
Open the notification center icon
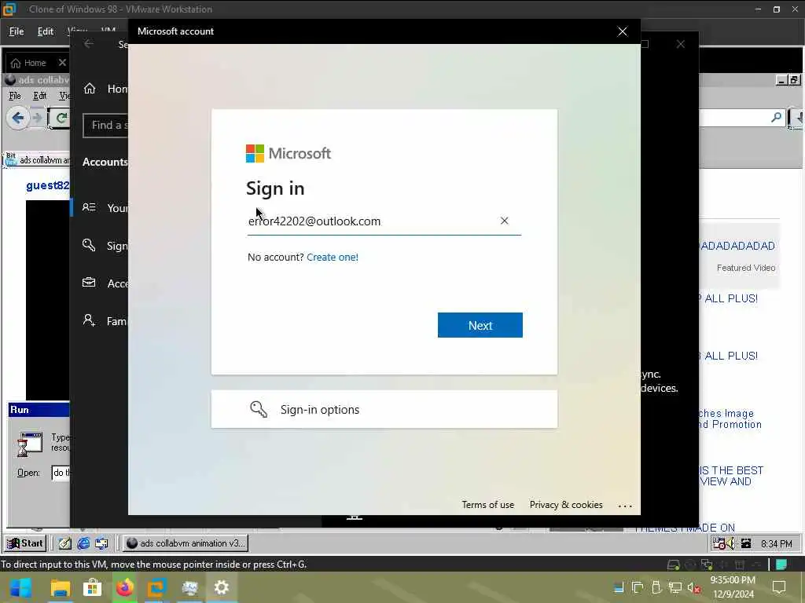(x=779, y=587)
